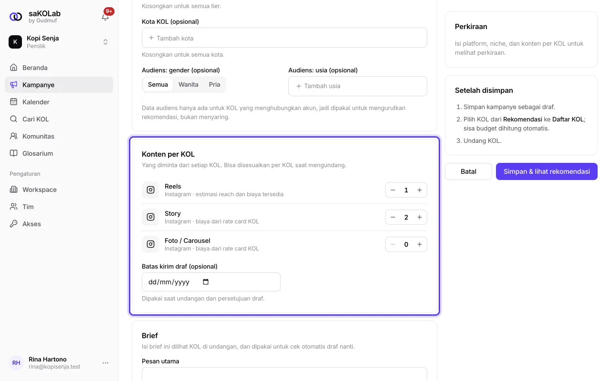Click the Workspace building icon
This screenshot has width=611, height=381.
pos(14,190)
